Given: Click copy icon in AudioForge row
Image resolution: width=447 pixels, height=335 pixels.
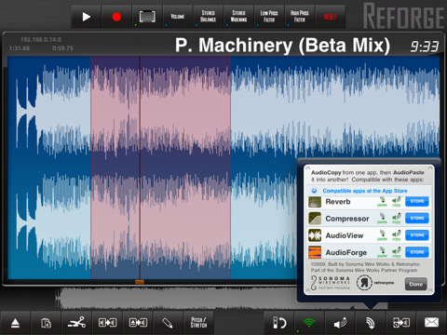Looking at the screenshot, I should click(397, 252).
